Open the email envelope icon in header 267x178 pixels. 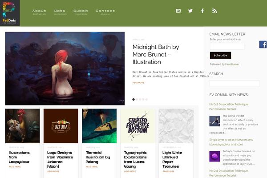click(x=178, y=11)
